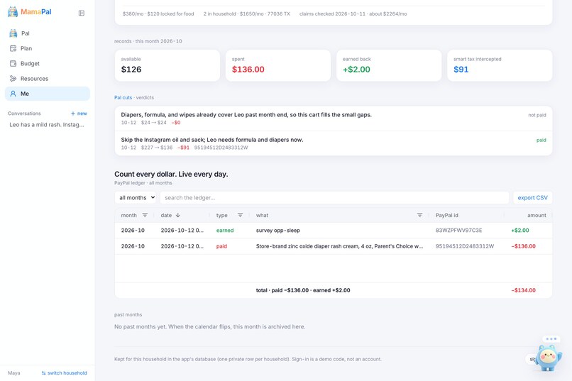Open the earned back +$2.00 card
The width and height of the screenshot is (572, 381).
point(389,65)
